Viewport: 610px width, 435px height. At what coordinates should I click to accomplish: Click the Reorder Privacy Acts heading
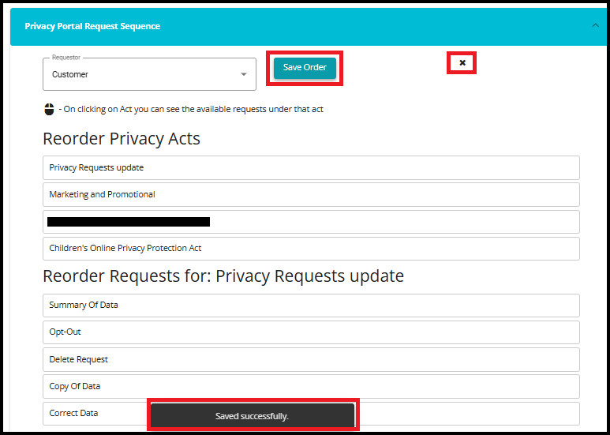(x=122, y=139)
